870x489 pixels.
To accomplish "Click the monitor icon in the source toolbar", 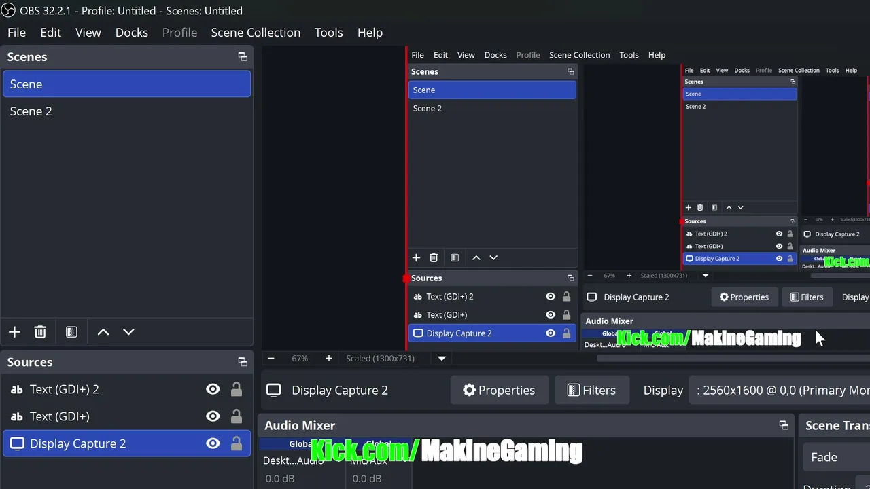I will pos(273,390).
